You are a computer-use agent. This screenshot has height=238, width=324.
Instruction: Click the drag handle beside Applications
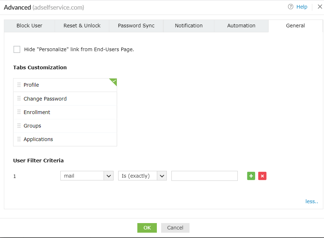point(19,139)
